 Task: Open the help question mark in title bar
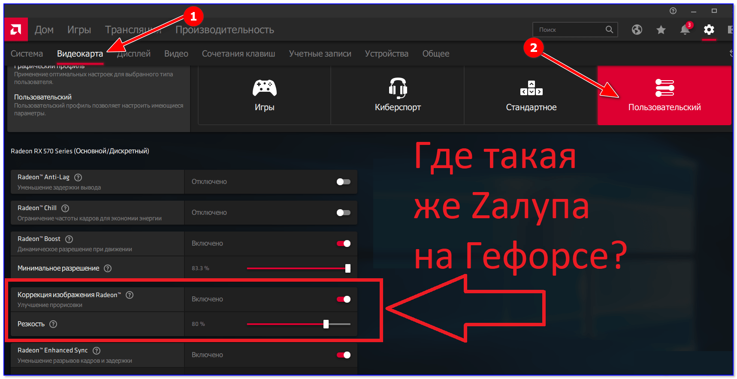[x=673, y=11]
